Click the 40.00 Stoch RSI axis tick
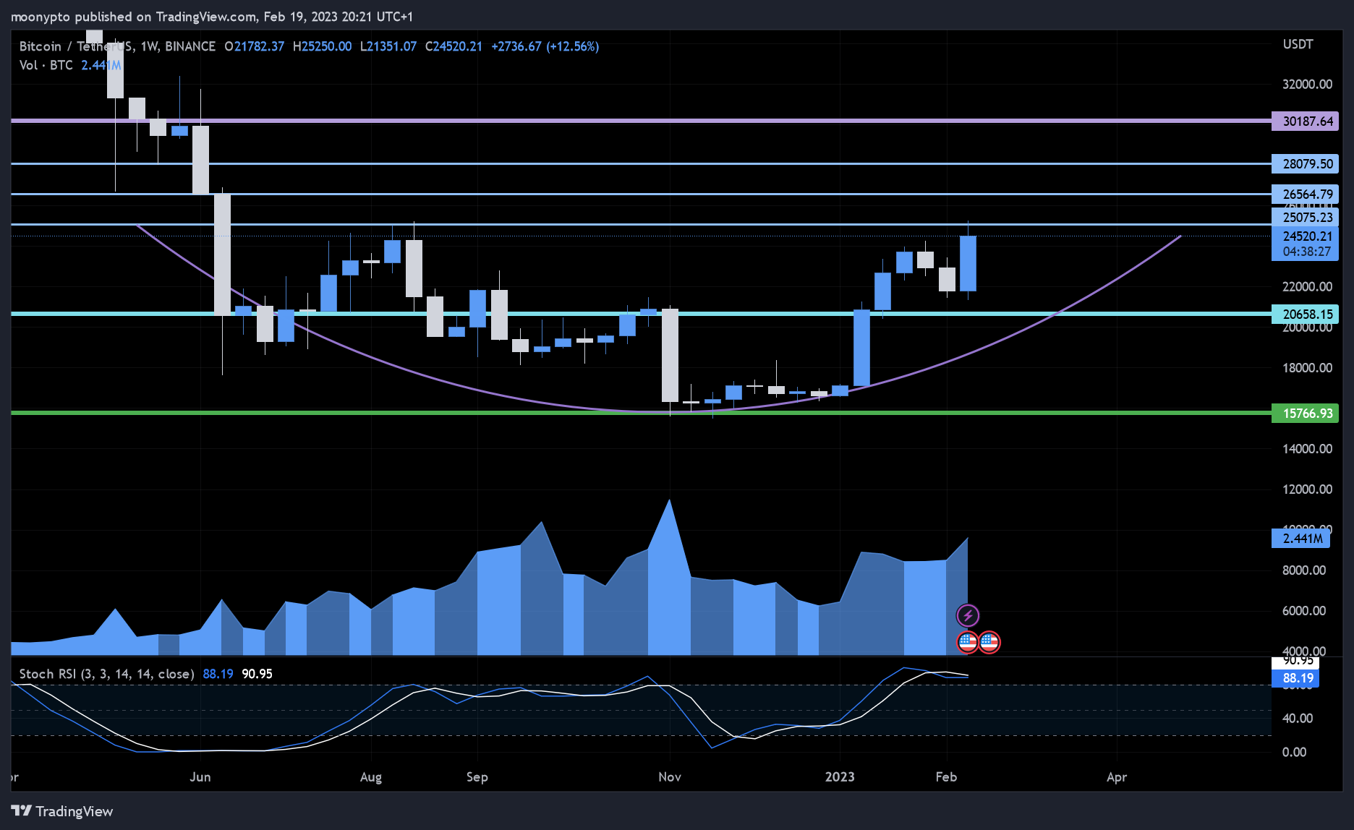 click(x=1298, y=718)
